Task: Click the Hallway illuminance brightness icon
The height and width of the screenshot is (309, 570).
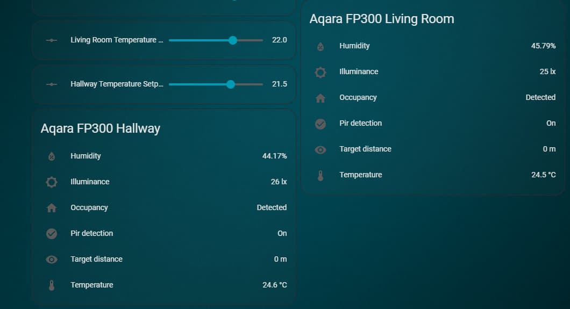Action: tap(52, 182)
